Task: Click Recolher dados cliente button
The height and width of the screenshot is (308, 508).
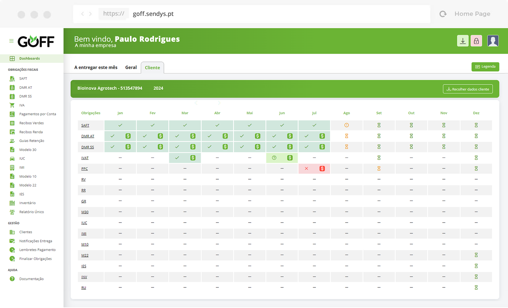Action: [x=468, y=89]
